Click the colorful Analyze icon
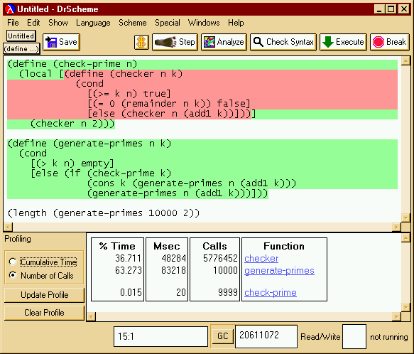The image size is (414, 354). coord(209,42)
